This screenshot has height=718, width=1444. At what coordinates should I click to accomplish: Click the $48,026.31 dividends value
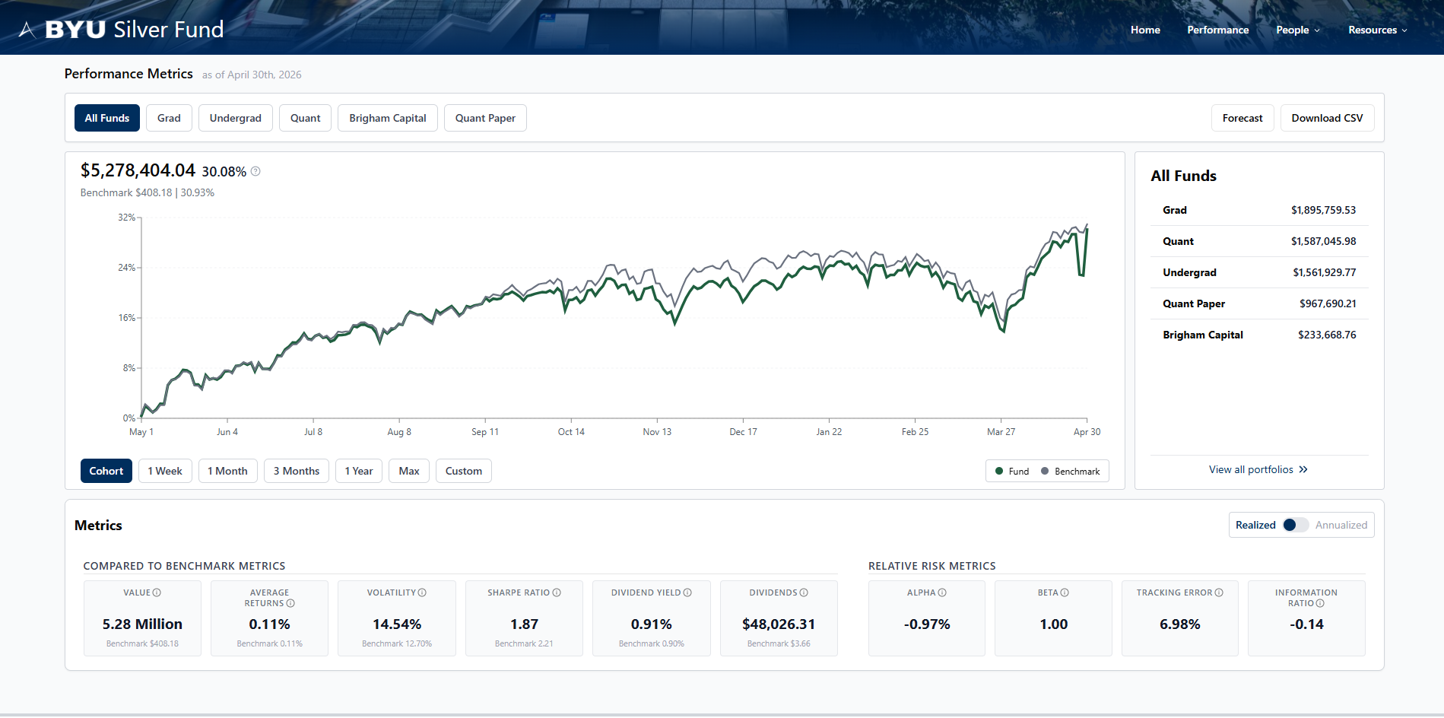[779, 624]
